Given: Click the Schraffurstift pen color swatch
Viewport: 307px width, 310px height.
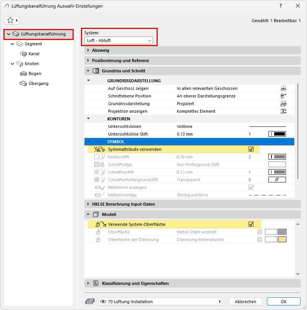Looking at the screenshot, I should point(277,172).
